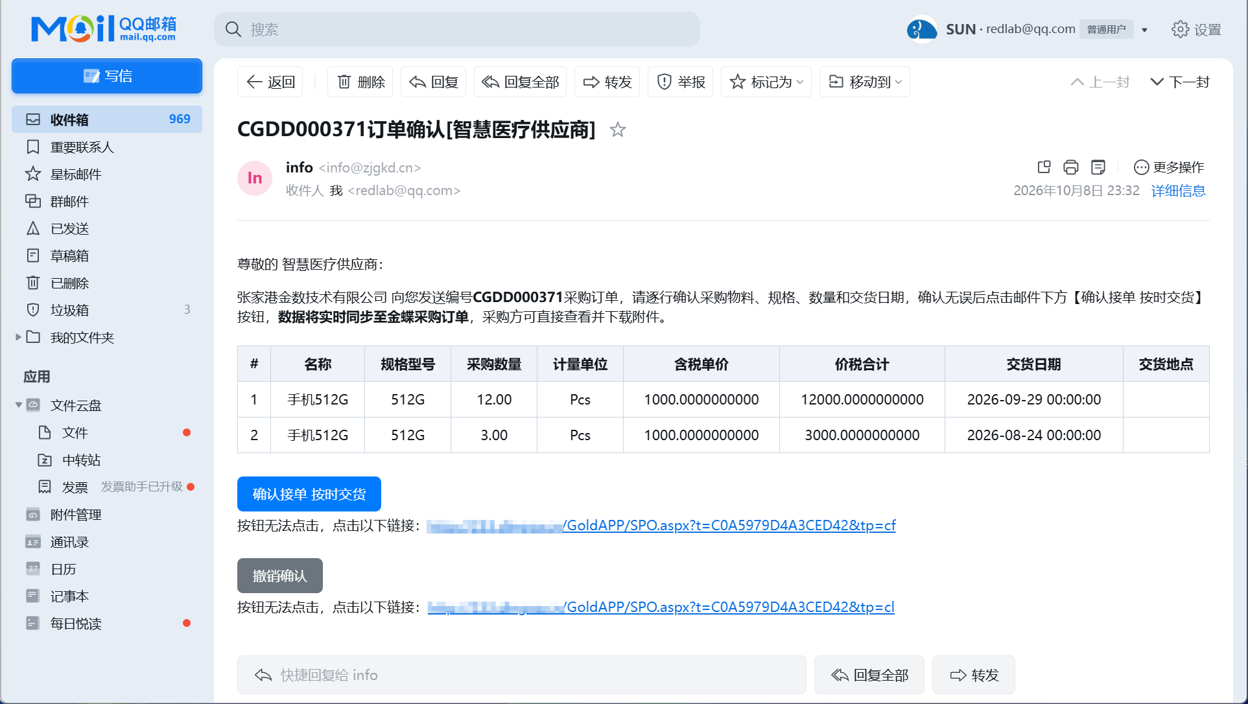Open 更多操作 more actions menu

(1169, 167)
